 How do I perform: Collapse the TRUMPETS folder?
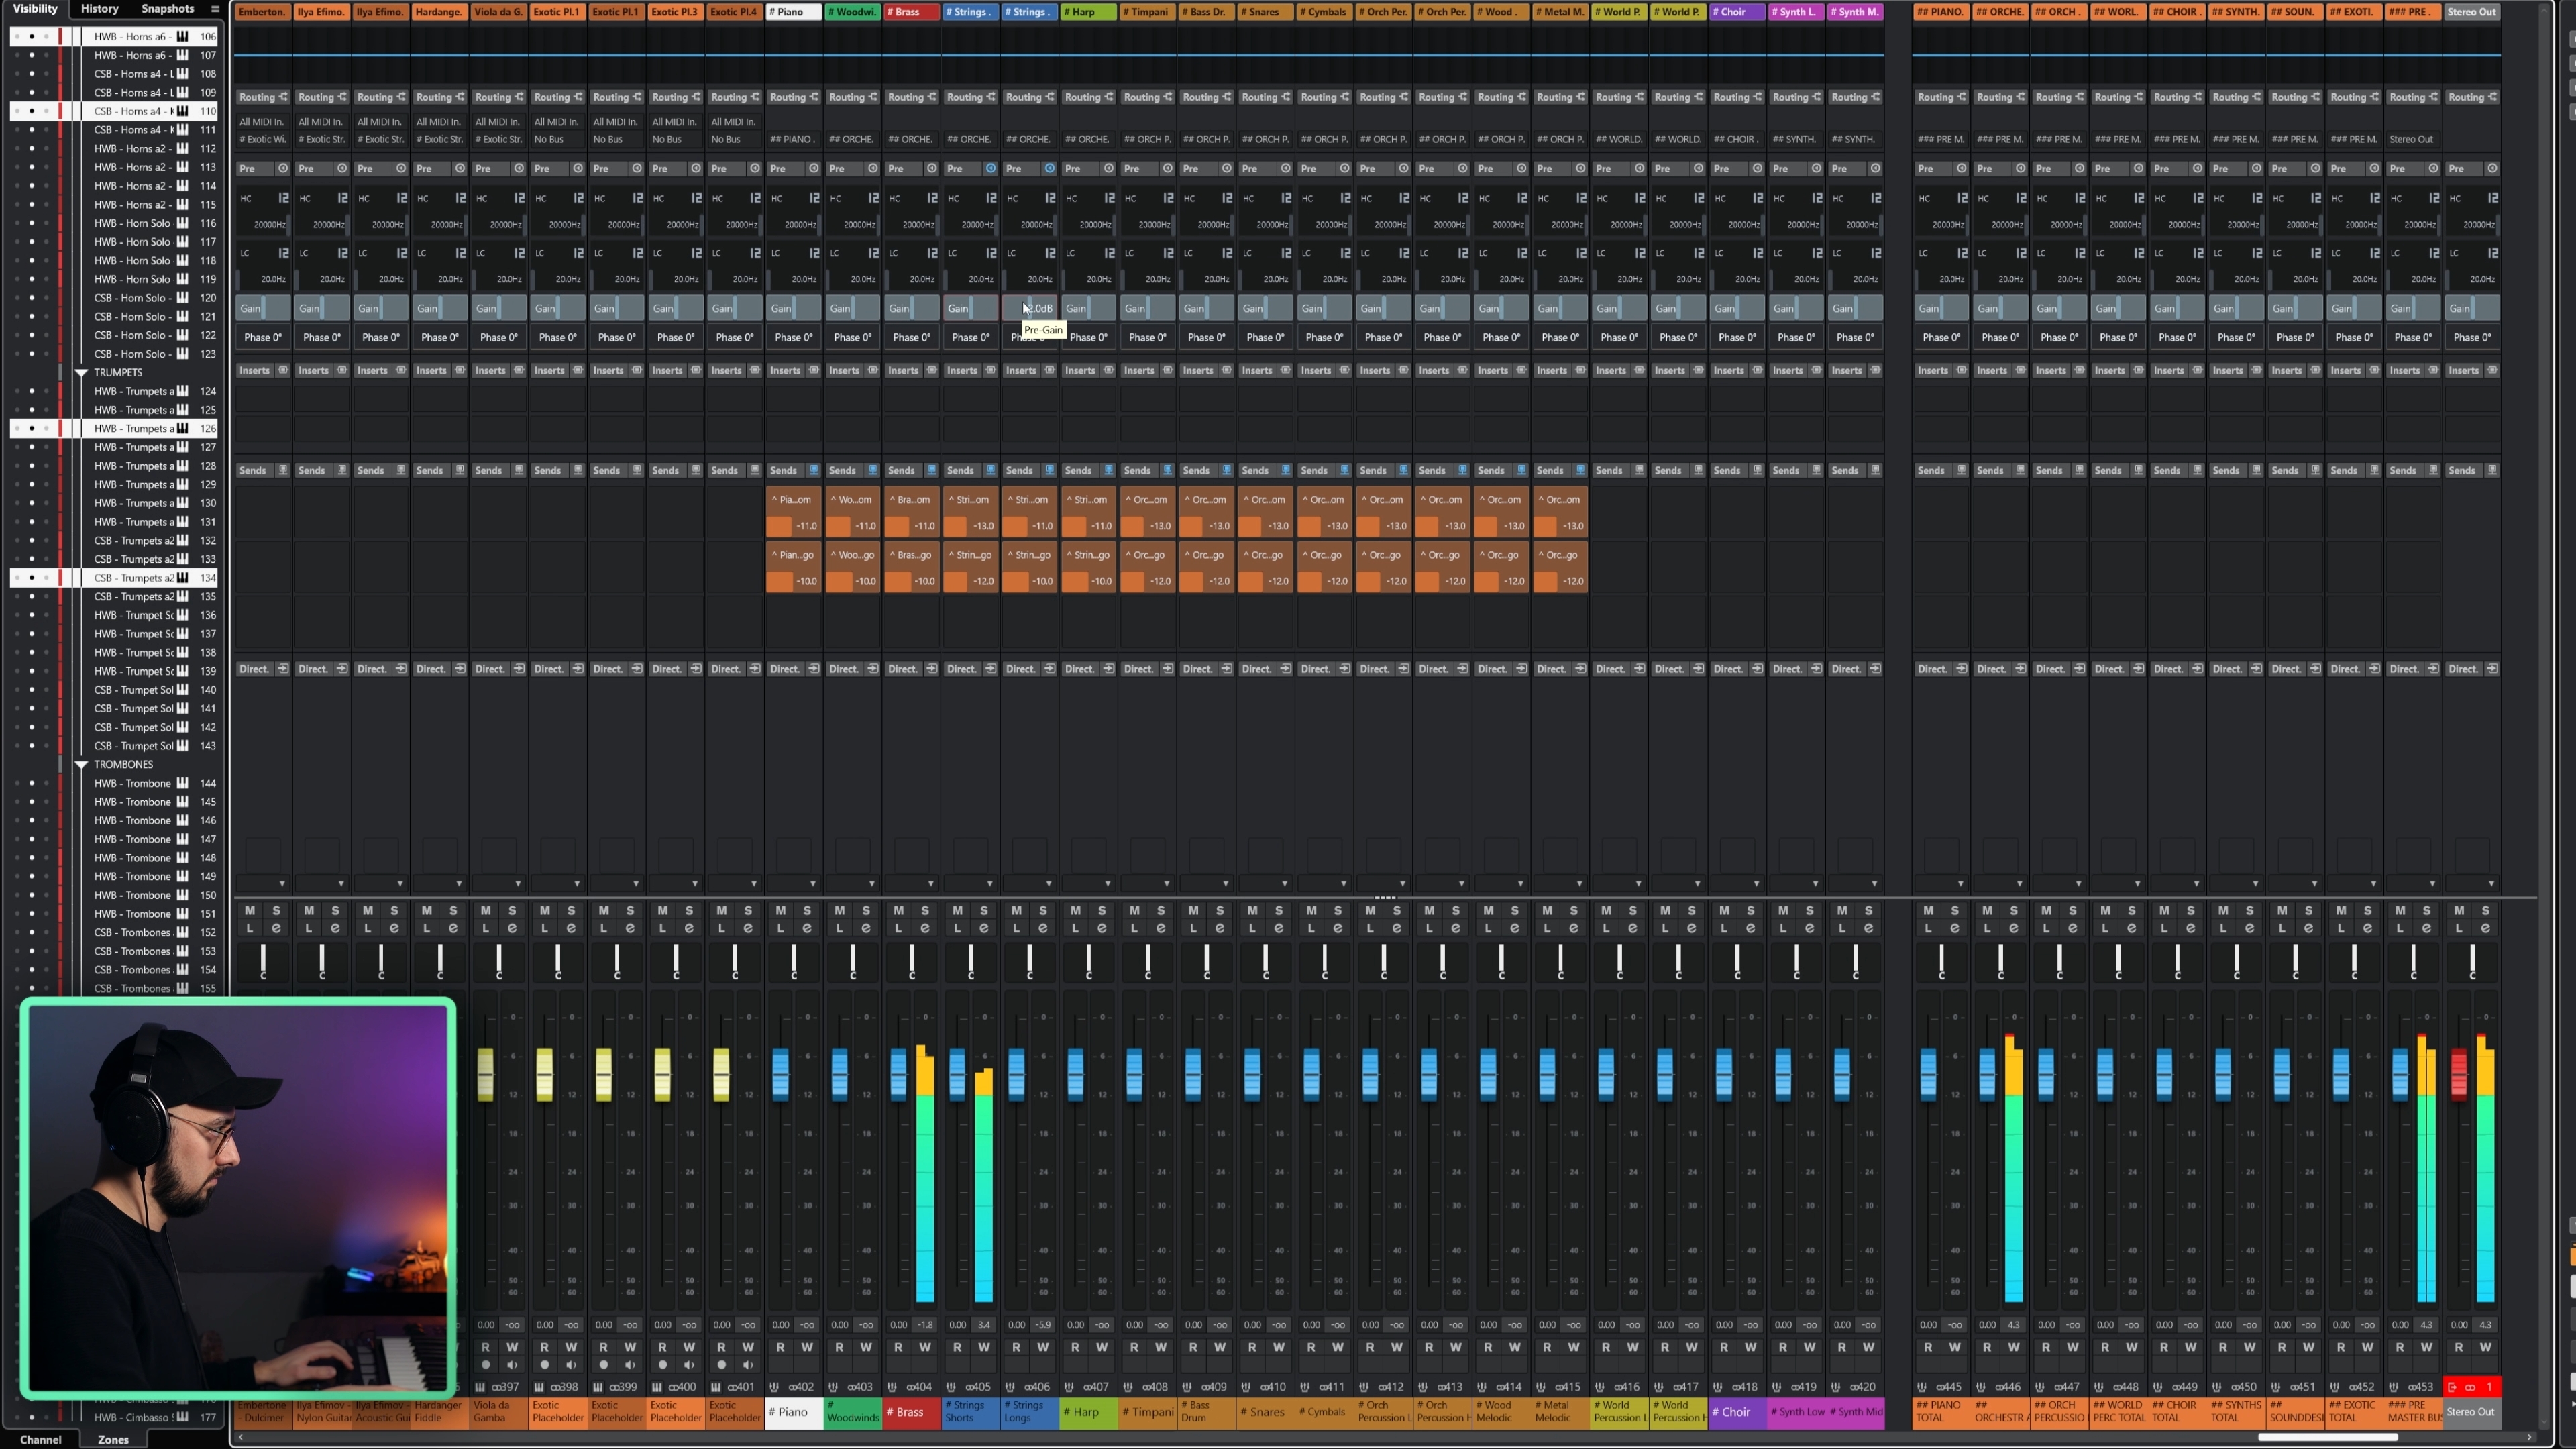(x=82, y=372)
